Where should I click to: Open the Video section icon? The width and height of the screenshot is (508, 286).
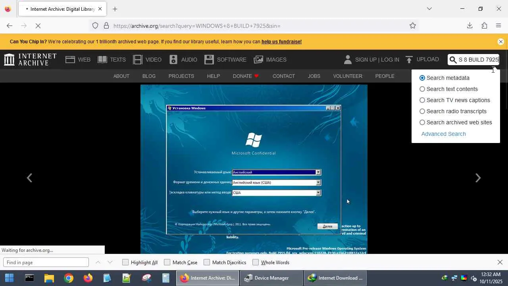138,60
